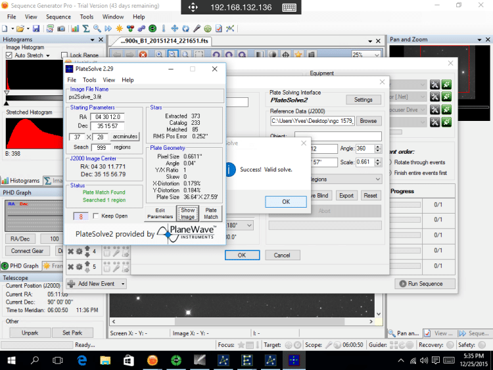493x370 pixels.
Task: Click the telescope toolbar icon
Action: coord(197,29)
